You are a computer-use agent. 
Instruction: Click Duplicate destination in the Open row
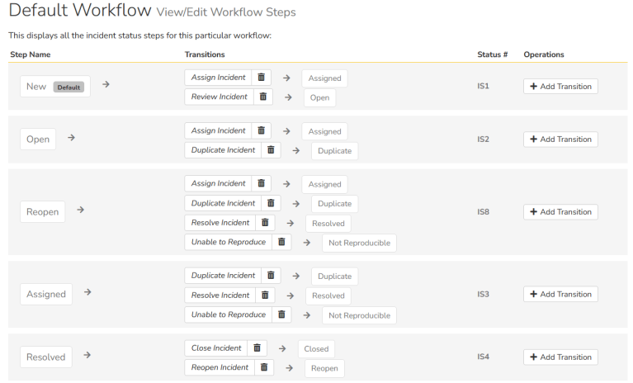tap(335, 151)
